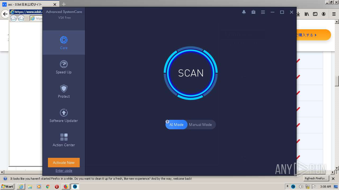
Task: Go back in Firefox
Action: pyautogui.click(x=5, y=14)
